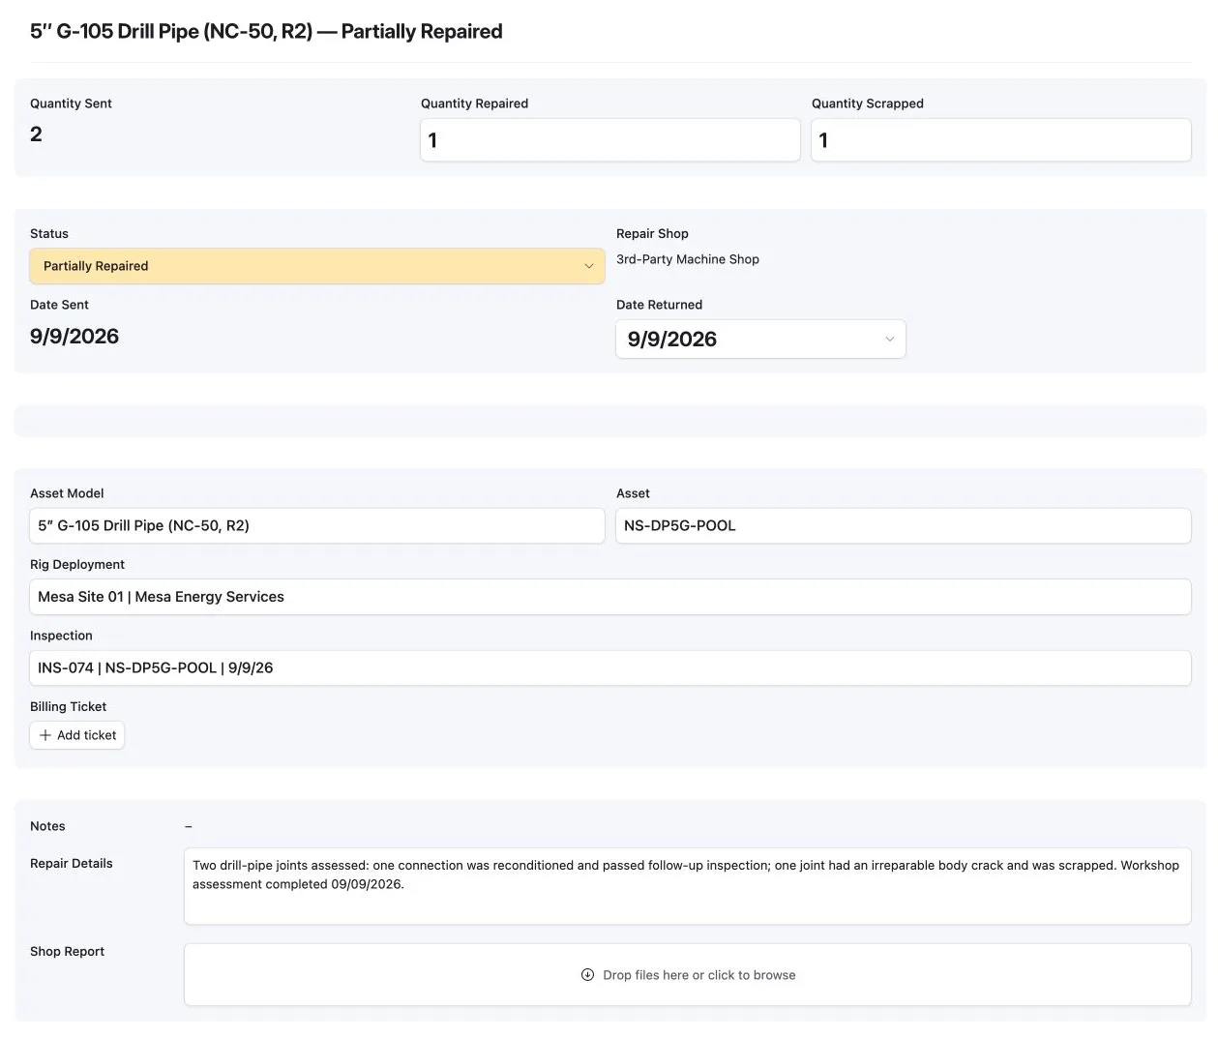Click the Quantity Sent value '2'
1218x1037 pixels.
click(36, 134)
